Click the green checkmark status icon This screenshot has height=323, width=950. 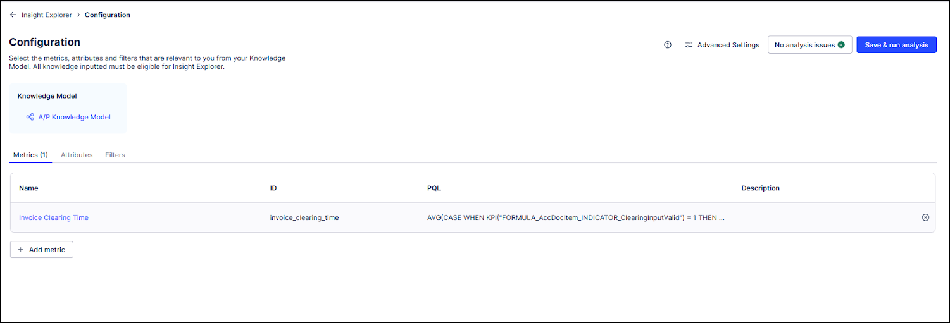841,45
